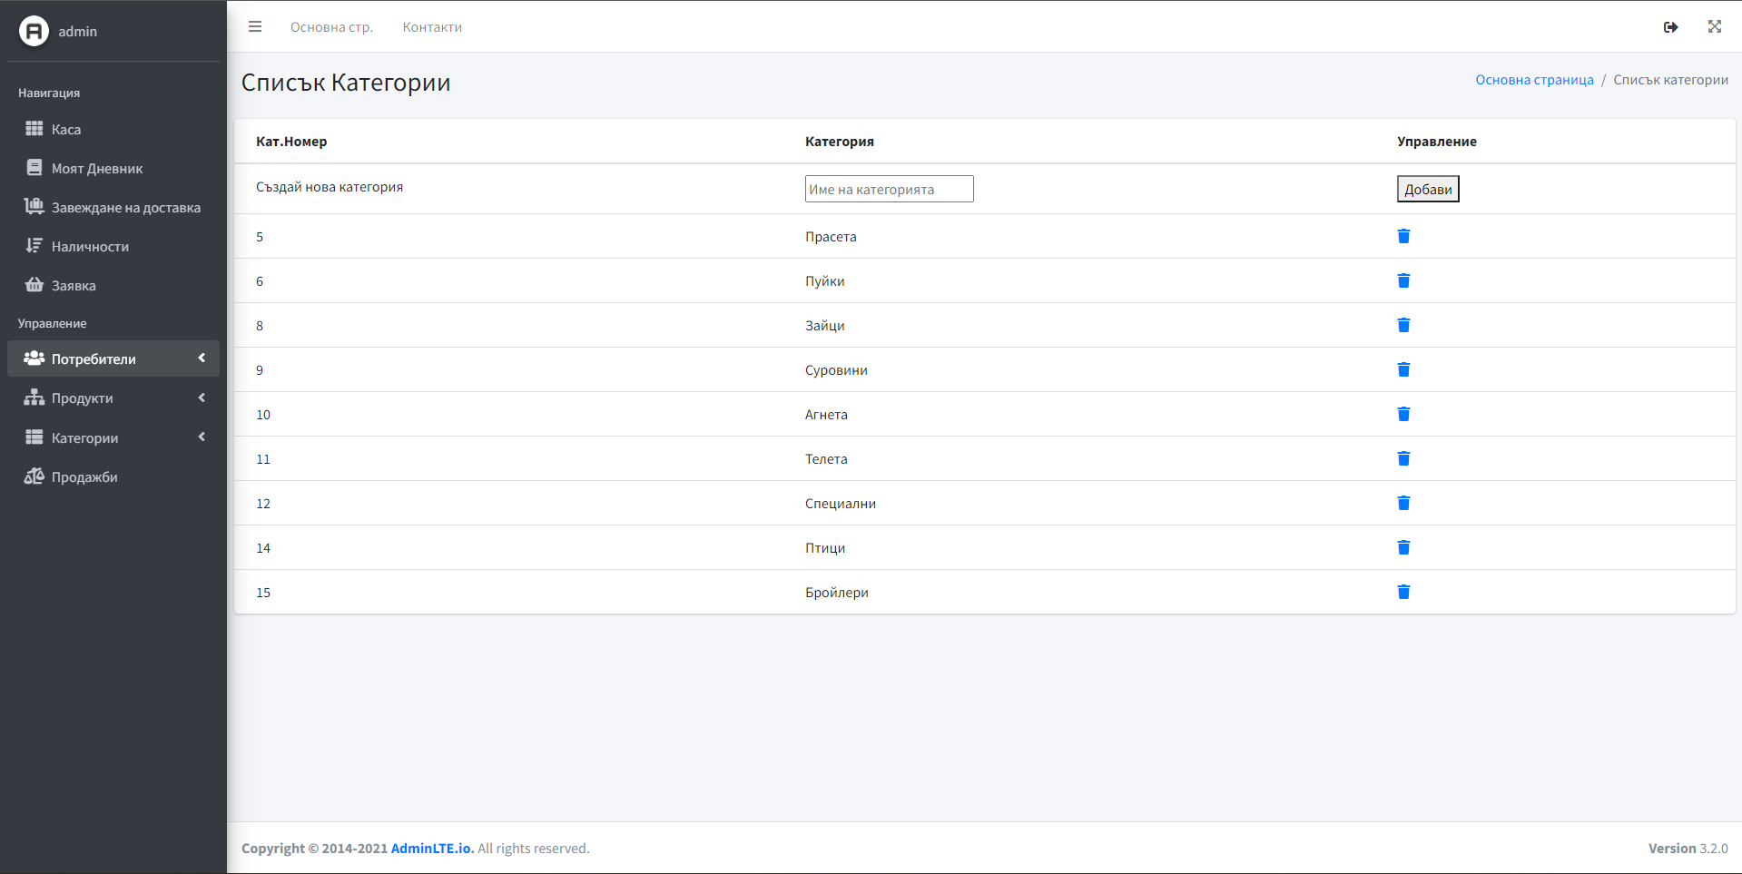Delete category Прасета with trash icon
This screenshot has height=874, width=1742.
coord(1404,236)
